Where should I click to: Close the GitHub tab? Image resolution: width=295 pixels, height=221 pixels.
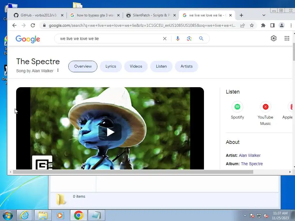[62, 15]
